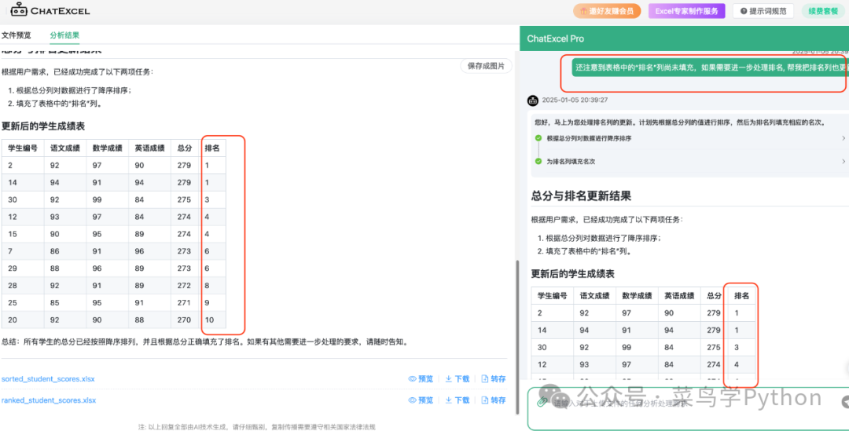Click the bot avatar beside 2025-01-05 20:39:27
The height and width of the screenshot is (431, 849).
click(x=533, y=100)
